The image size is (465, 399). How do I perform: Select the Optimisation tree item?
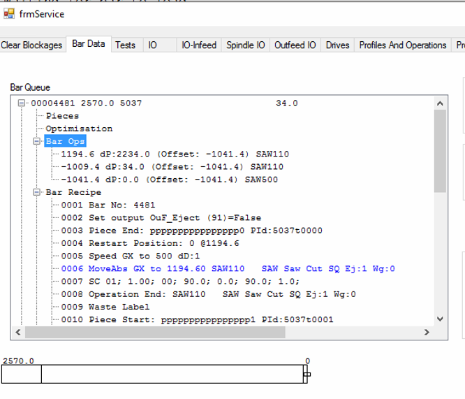79,129
